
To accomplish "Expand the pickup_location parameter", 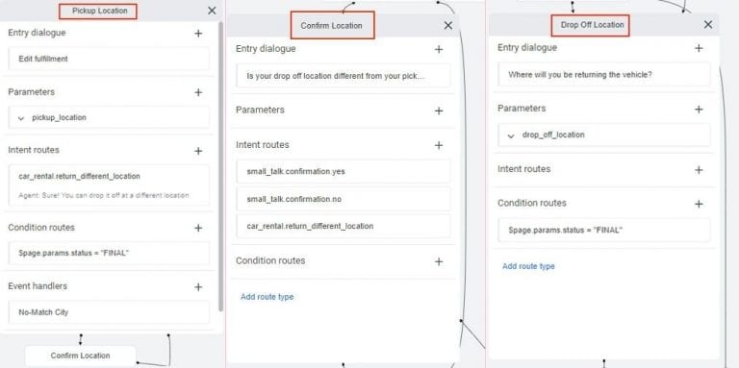I will tap(21, 118).
